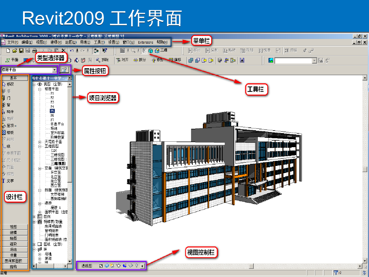Collapse the 视图 (全部) tree node
This screenshot has width=369, height=277.
[x=34, y=84]
